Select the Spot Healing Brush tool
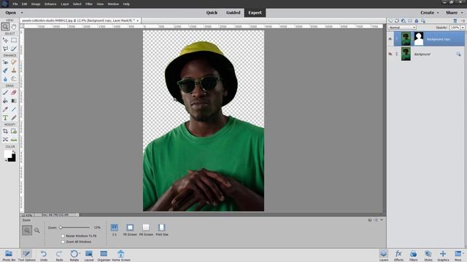 point(14,62)
